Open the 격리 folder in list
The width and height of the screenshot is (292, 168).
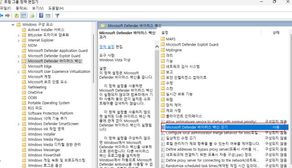[169, 56]
